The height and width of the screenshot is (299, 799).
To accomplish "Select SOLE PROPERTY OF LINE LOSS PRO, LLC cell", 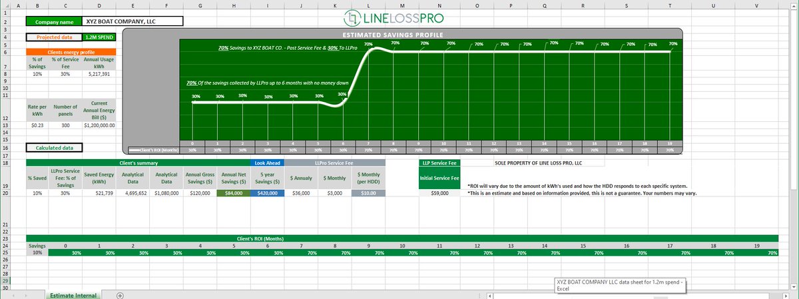I will (x=538, y=162).
